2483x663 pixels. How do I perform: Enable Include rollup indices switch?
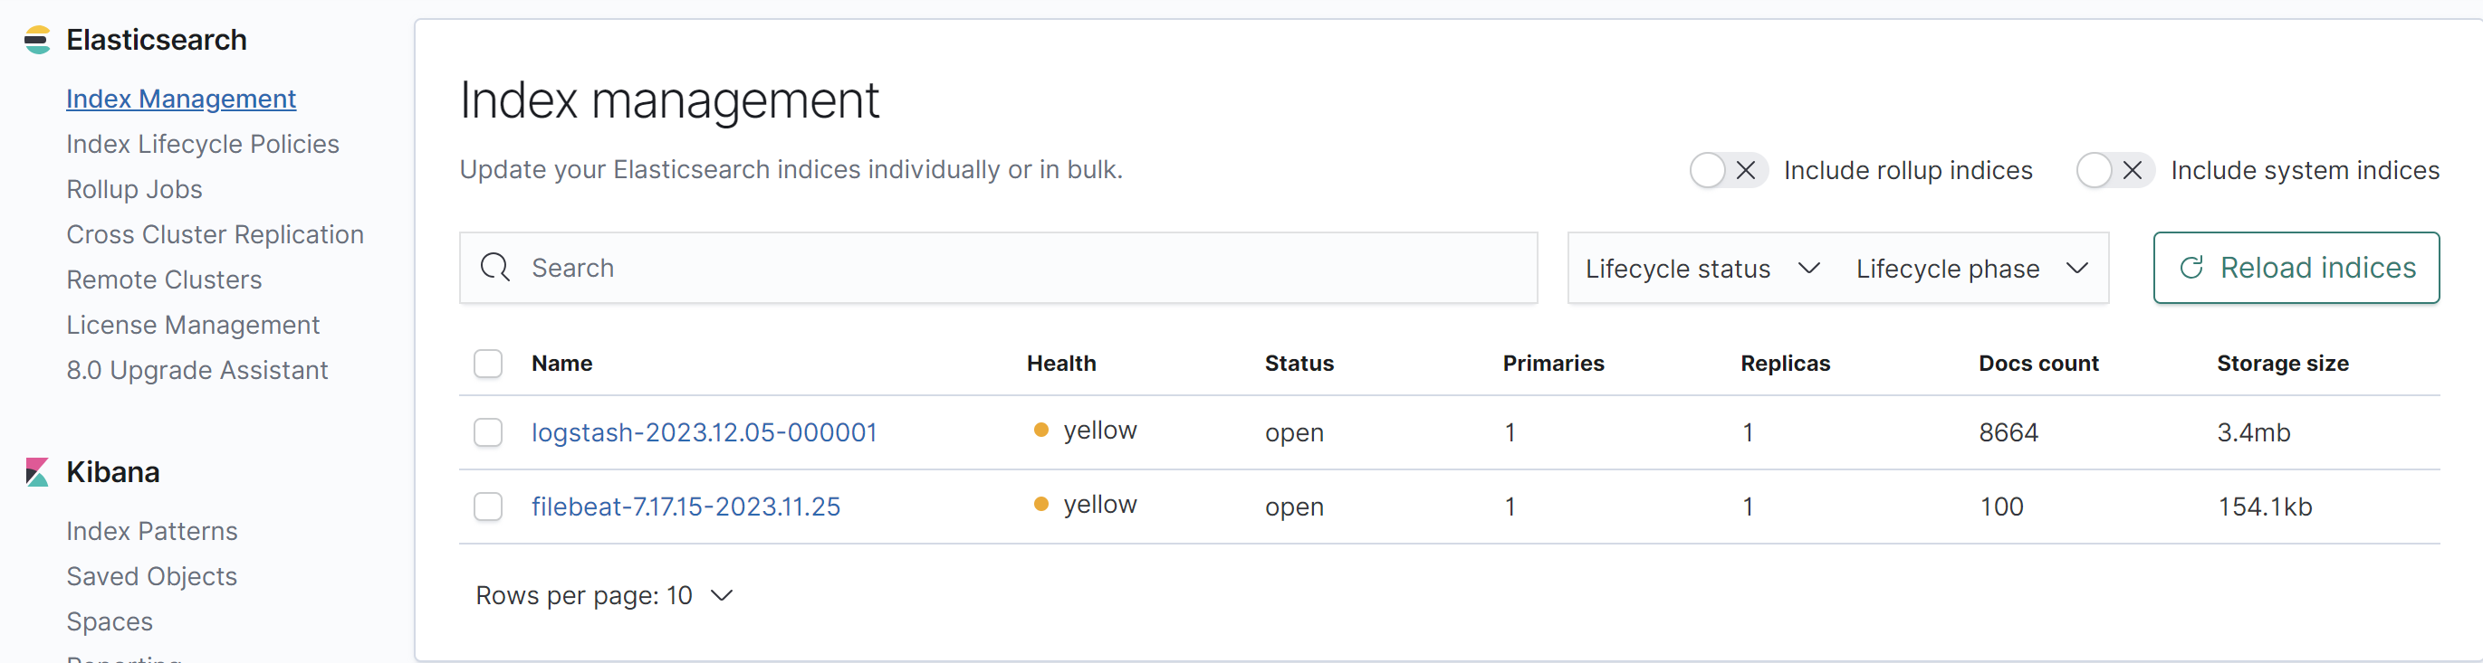[1727, 170]
